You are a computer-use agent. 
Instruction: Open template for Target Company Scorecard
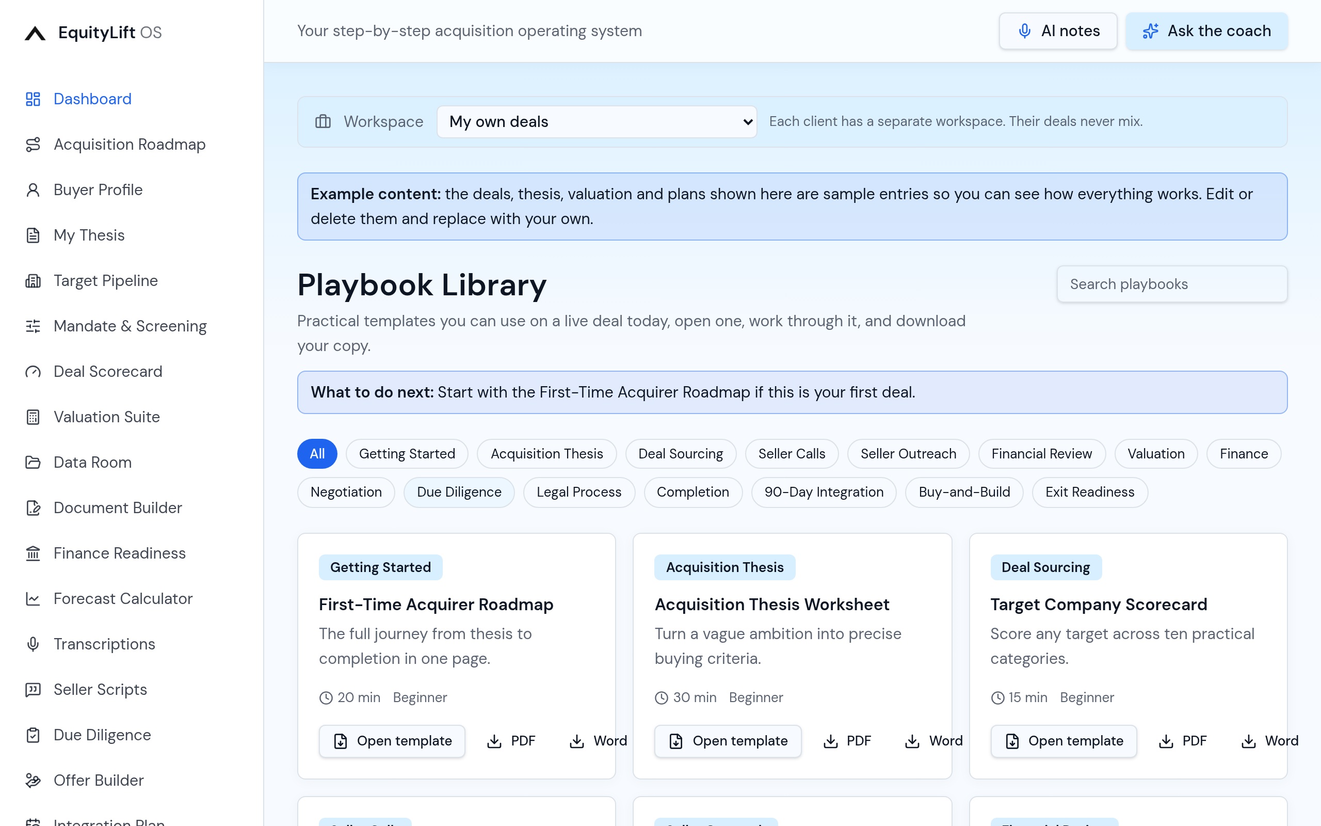[x=1064, y=741]
